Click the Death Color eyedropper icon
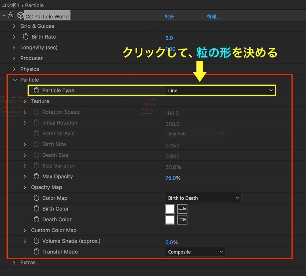Viewport: 306px width, 276px height. pyautogui.click(x=182, y=220)
